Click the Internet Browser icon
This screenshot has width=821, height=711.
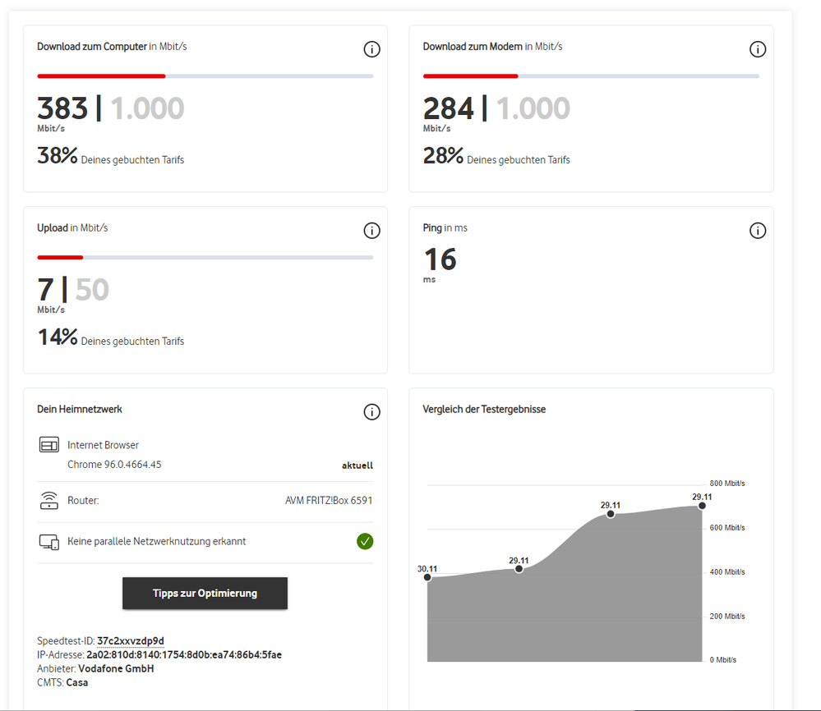[49, 445]
